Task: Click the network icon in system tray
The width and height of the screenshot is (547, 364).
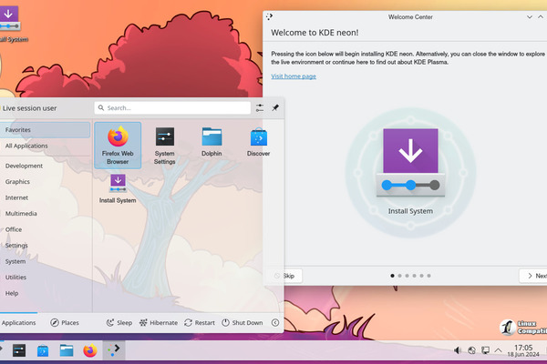Action: pos(485,350)
